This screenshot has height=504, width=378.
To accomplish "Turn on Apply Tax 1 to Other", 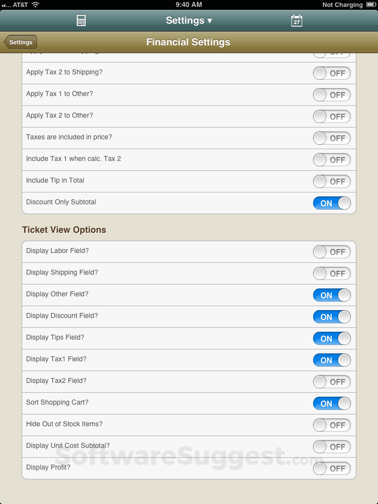I will pyautogui.click(x=332, y=95).
